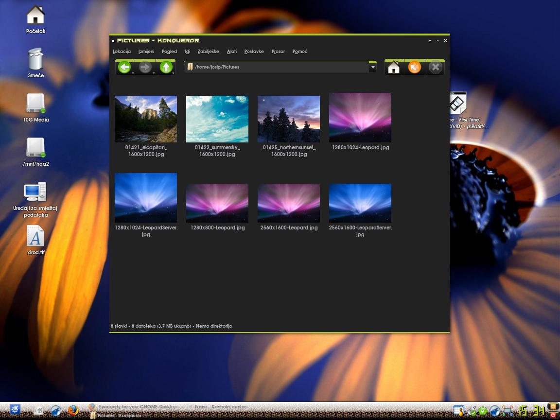Viewport: 560px width, 420px height.
Task: Expand the location bar dropdown
Action: (372, 67)
